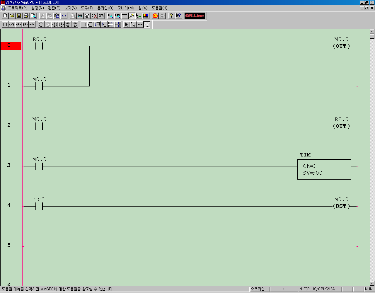This screenshot has height=293, width=375.
Task: Open a file using the folder icon
Action: tap(12, 16)
